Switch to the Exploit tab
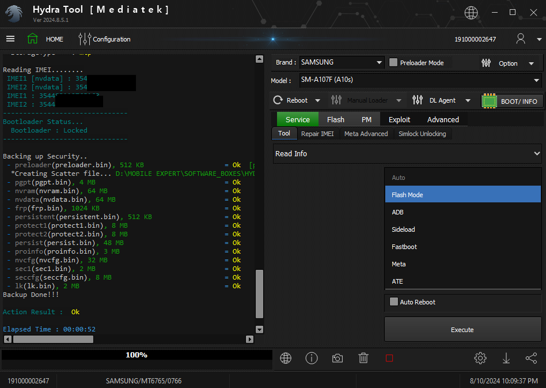The image size is (546, 388). 399,119
